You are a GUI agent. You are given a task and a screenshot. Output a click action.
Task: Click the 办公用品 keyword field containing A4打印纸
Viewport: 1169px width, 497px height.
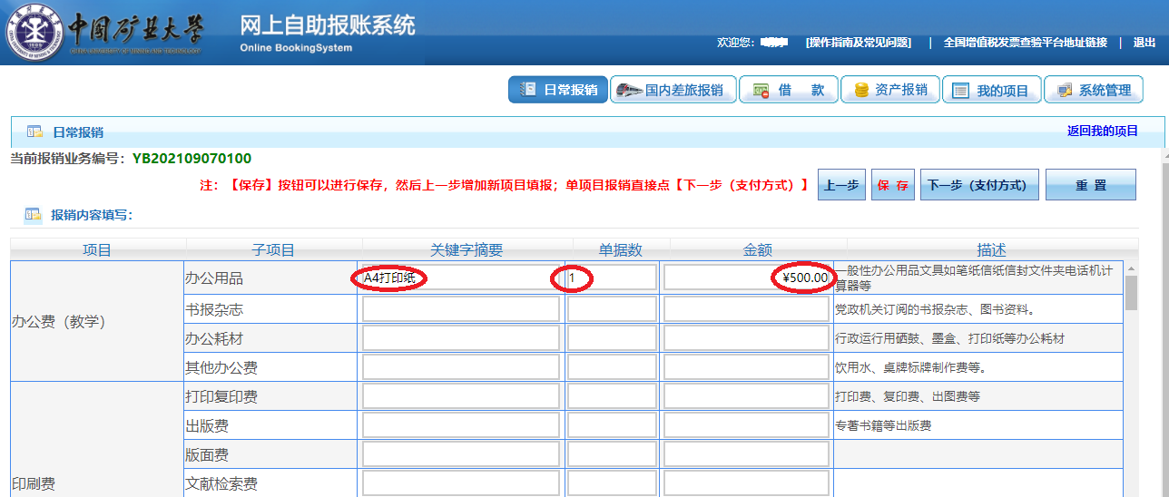pyautogui.click(x=460, y=278)
